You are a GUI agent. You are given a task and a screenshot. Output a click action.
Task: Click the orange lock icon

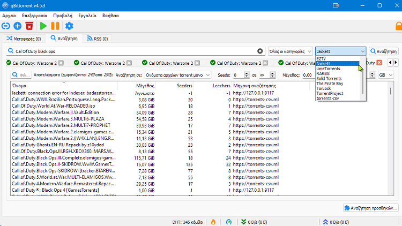click(399, 26)
